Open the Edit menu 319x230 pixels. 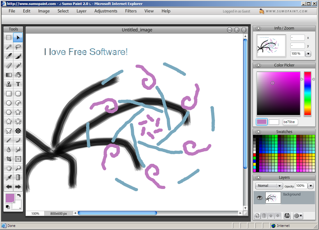point(27,11)
